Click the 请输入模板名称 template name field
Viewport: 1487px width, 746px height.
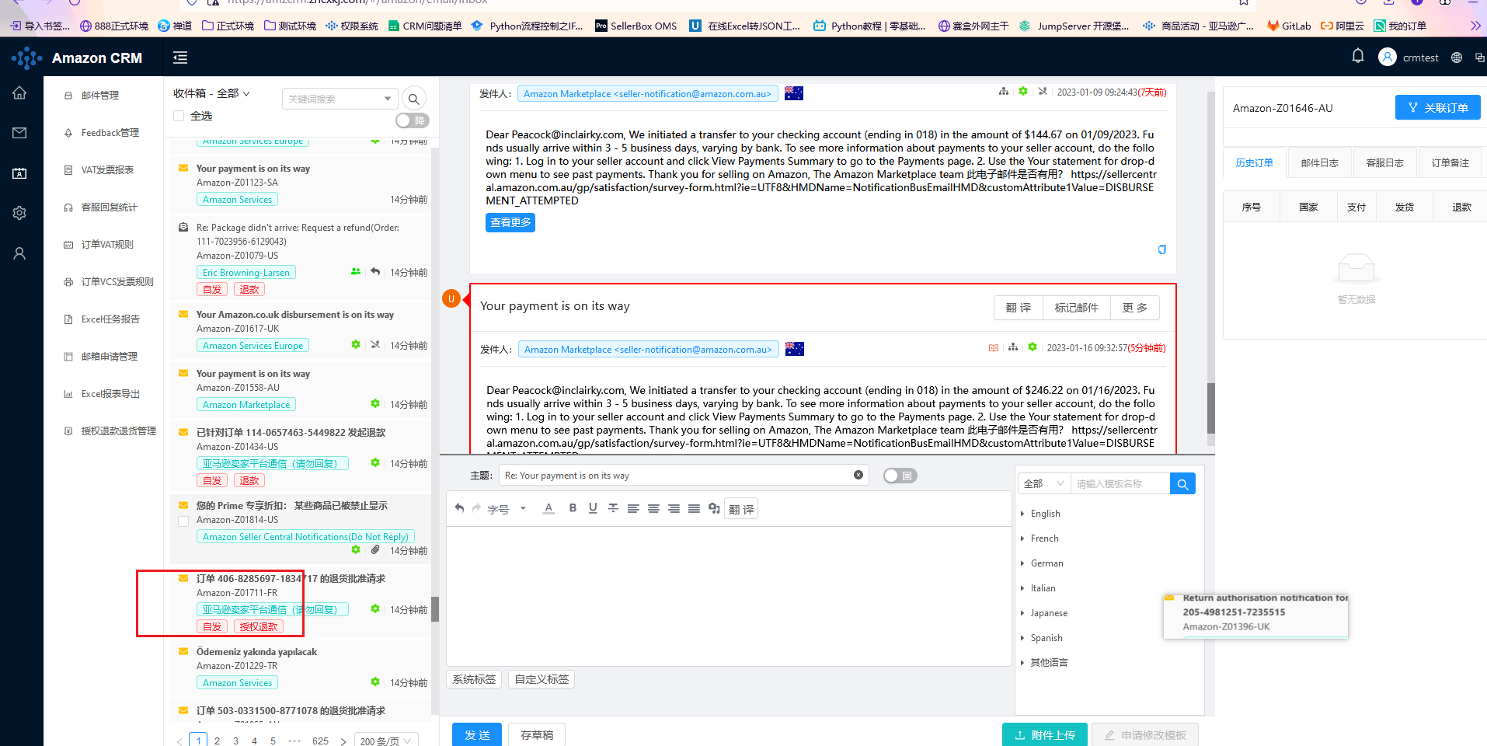(x=1120, y=483)
